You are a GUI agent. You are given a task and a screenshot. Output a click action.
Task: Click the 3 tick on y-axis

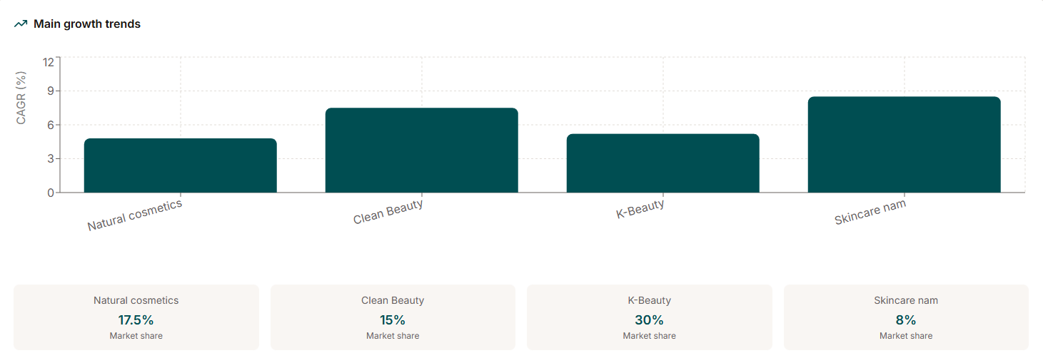tap(50, 158)
